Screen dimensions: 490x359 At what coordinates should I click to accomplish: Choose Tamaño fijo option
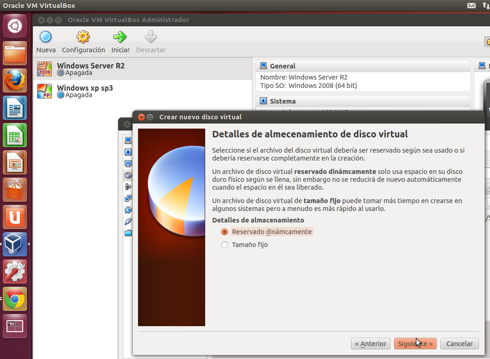(245, 245)
